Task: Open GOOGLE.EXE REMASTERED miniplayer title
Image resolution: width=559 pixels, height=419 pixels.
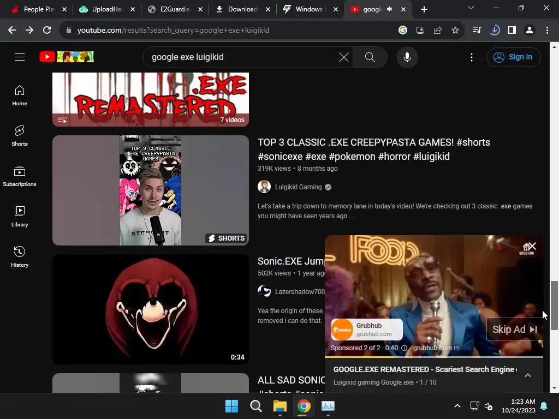Action: (x=425, y=369)
